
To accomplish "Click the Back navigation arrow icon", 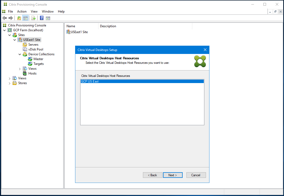I will [4, 18].
